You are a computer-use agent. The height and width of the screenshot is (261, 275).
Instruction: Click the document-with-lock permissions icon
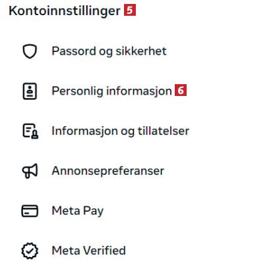(x=30, y=131)
